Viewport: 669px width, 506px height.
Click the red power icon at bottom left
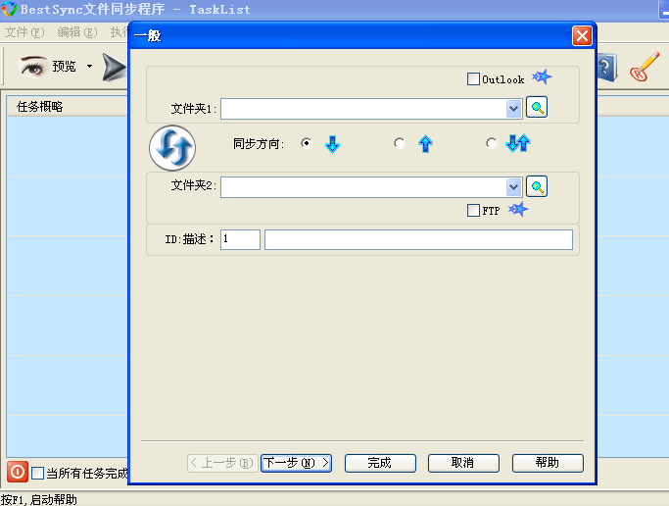(x=18, y=472)
